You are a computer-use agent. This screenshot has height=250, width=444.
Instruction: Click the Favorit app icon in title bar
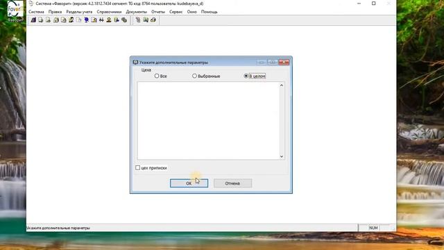point(31,3)
